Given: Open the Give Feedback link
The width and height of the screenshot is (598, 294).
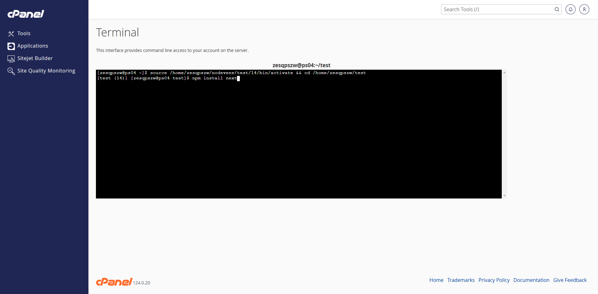Looking at the screenshot, I should click(570, 280).
